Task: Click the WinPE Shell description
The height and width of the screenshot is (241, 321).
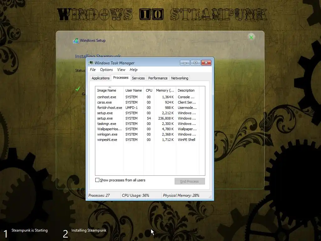Action: point(187,140)
